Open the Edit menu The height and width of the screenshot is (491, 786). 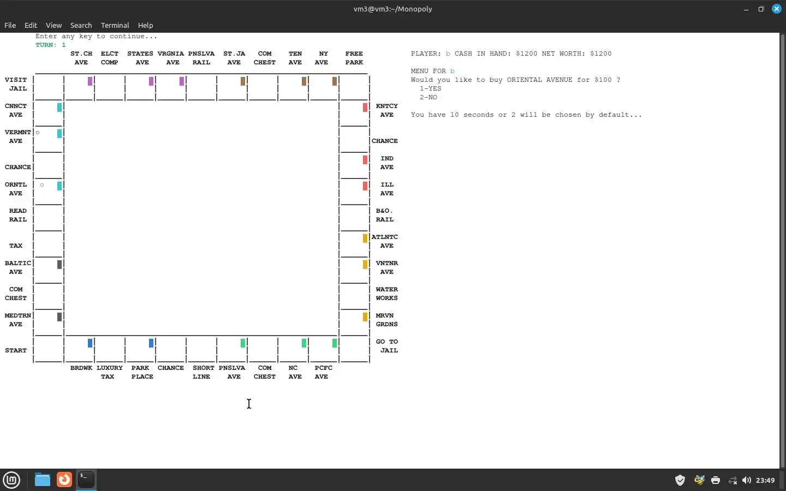[31, 25]
